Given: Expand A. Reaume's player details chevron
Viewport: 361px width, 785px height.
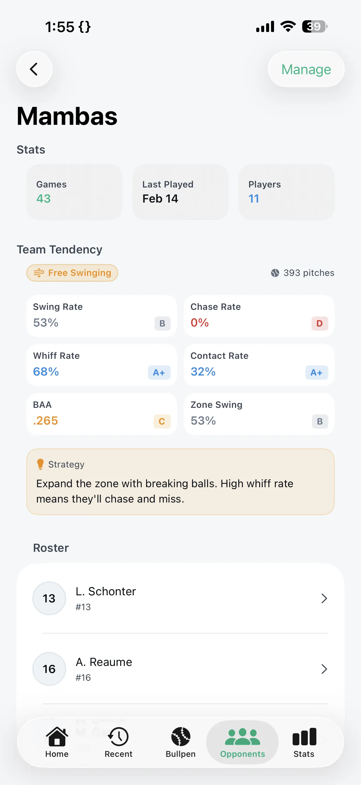Looking at the screenshot, I should (324, 669).
